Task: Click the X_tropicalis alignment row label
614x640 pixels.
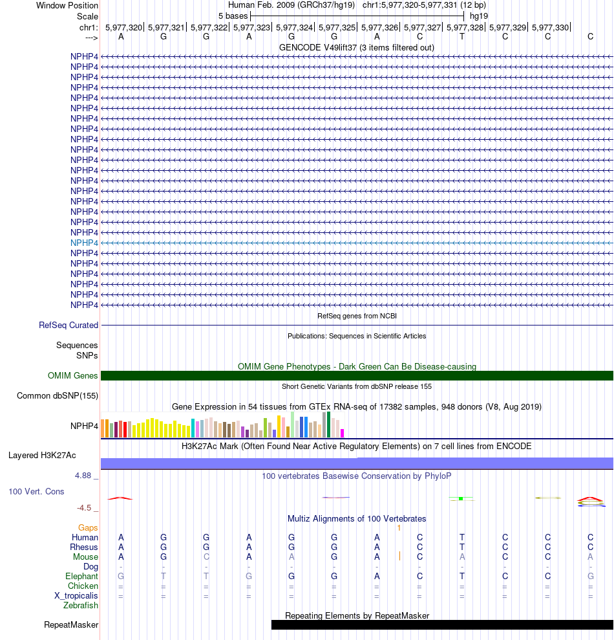Action: pos(76,595)
